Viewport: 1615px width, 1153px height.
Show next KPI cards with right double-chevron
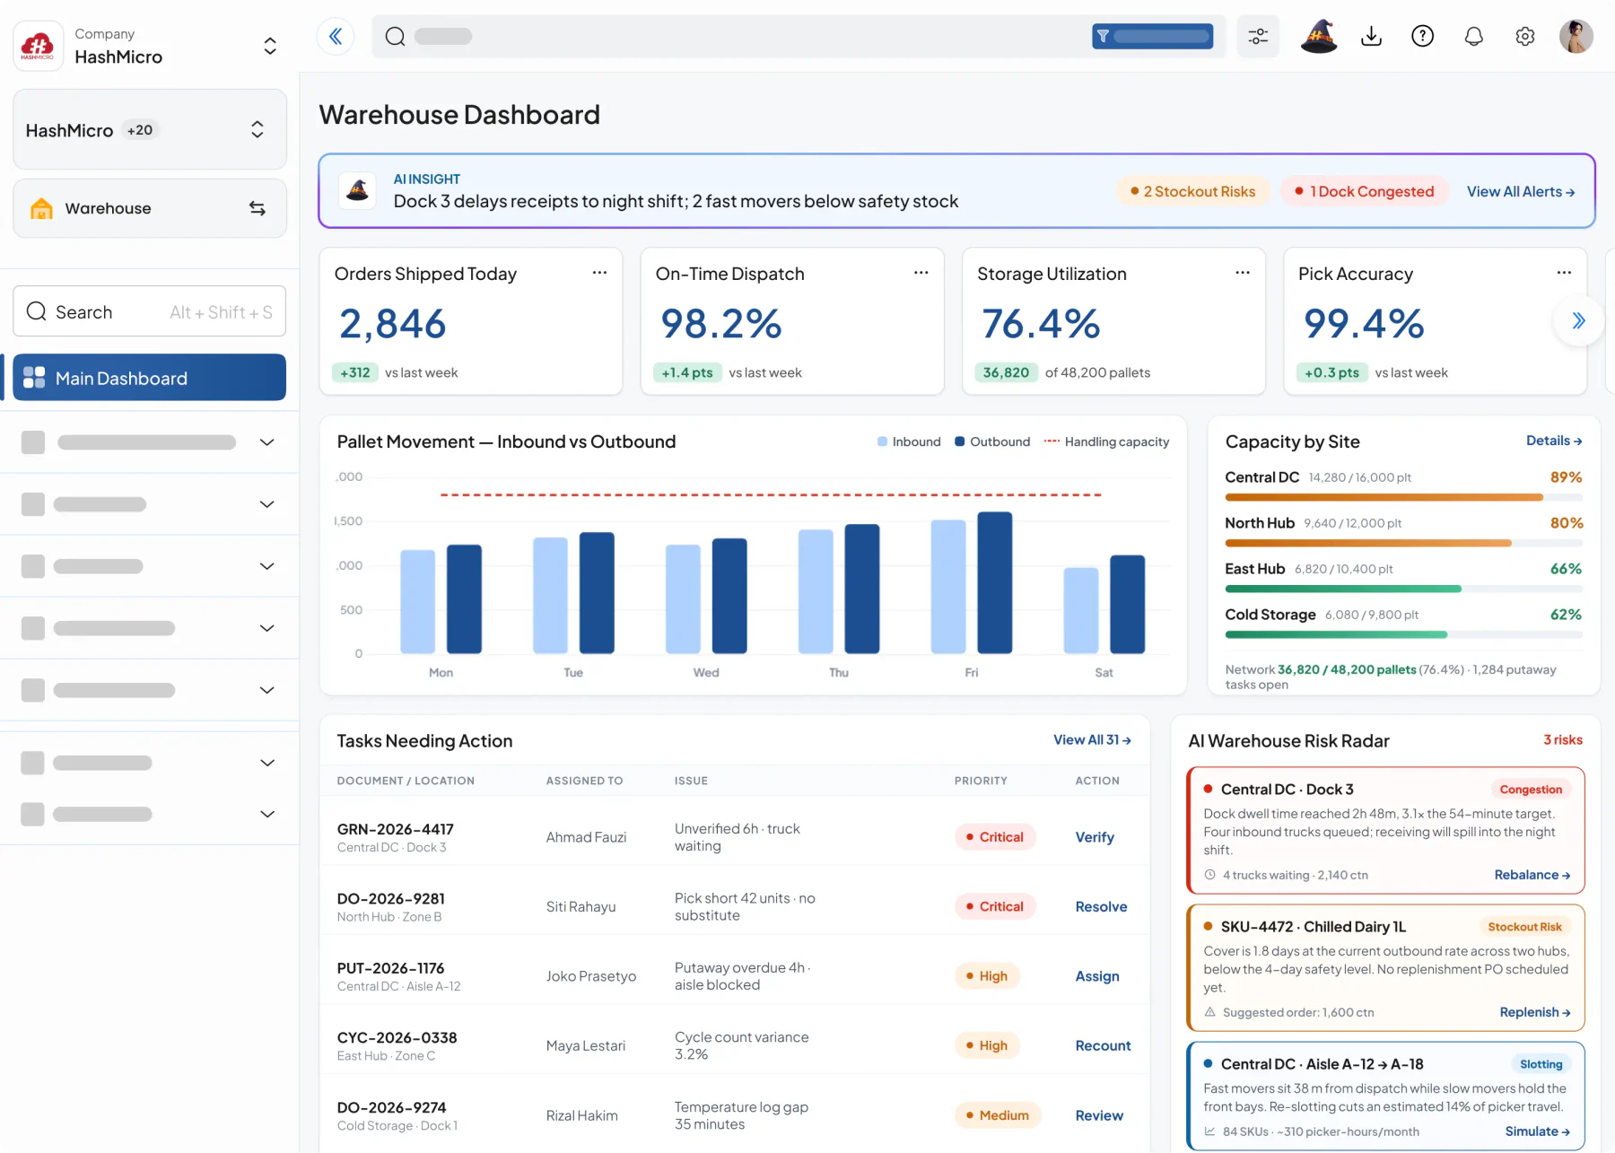pyautogui.click(x=1578, y=320)
